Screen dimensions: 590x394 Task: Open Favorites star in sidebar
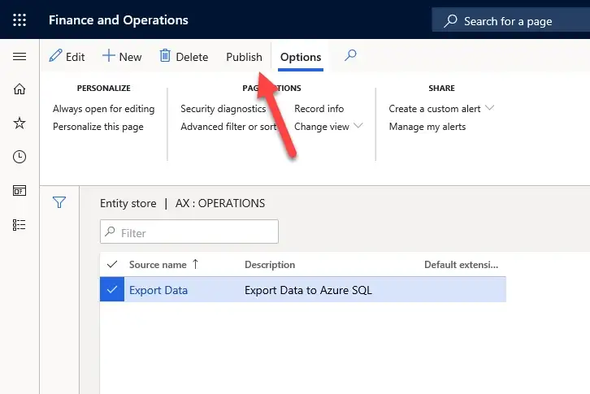[20, 123]
